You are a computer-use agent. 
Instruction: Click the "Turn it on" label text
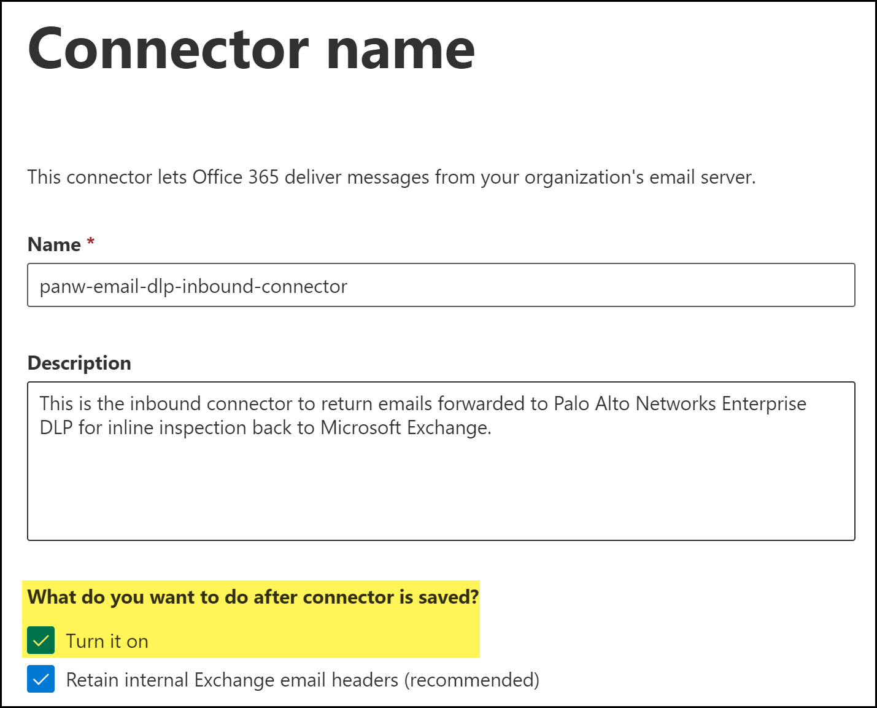tap(107, 641)
